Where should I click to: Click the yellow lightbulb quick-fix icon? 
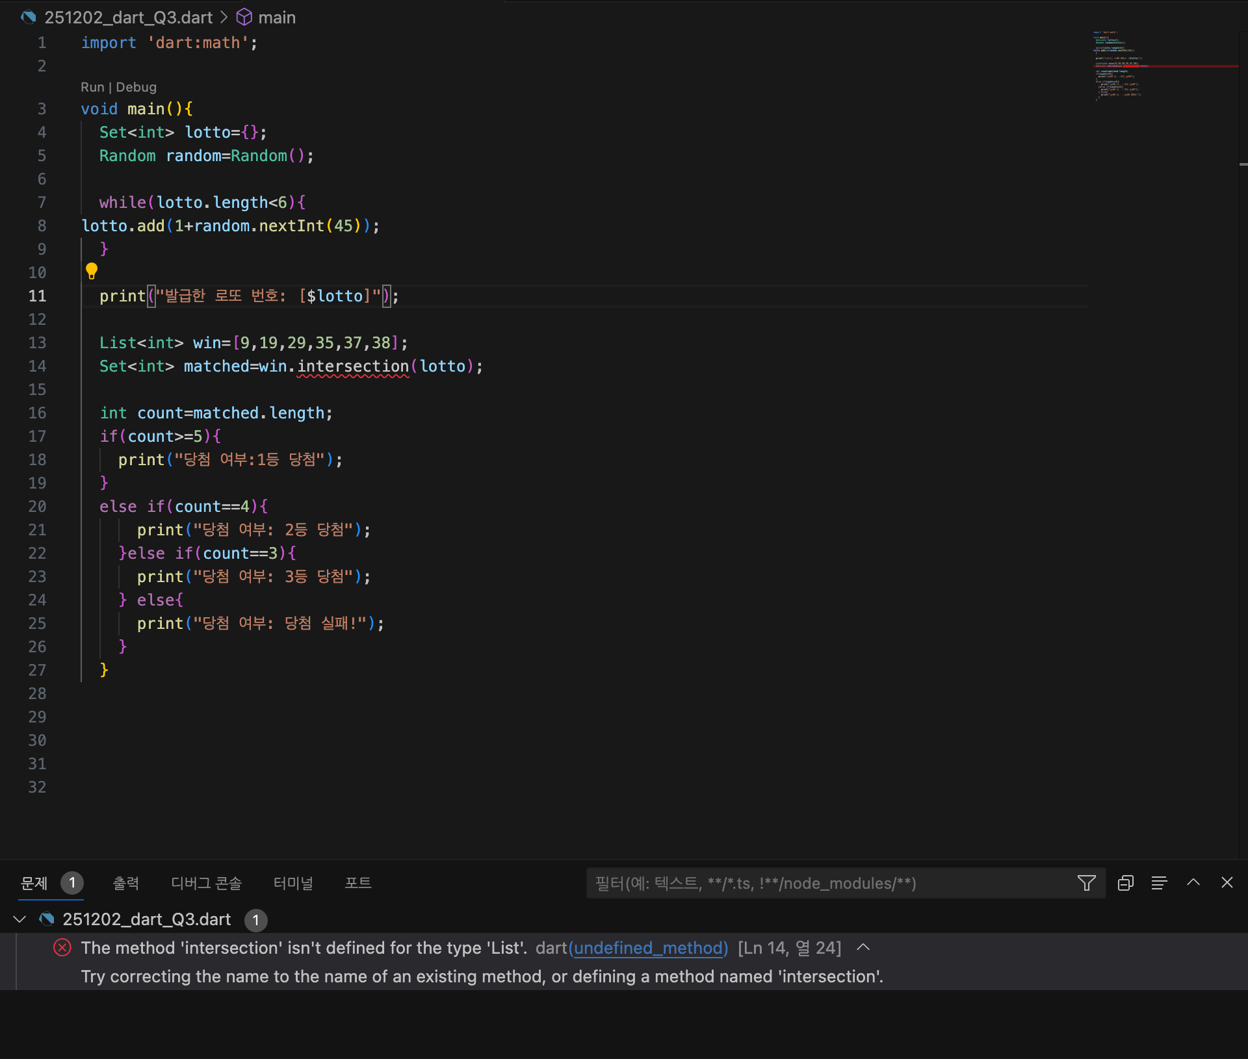tap(92, 270)
